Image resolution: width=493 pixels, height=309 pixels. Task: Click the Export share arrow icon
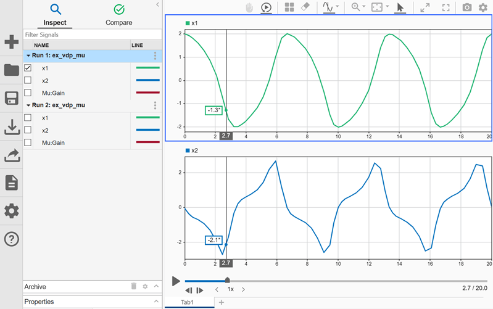point(12,155)
